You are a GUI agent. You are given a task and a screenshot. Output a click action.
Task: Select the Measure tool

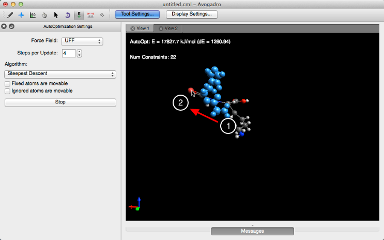[91, 15]
